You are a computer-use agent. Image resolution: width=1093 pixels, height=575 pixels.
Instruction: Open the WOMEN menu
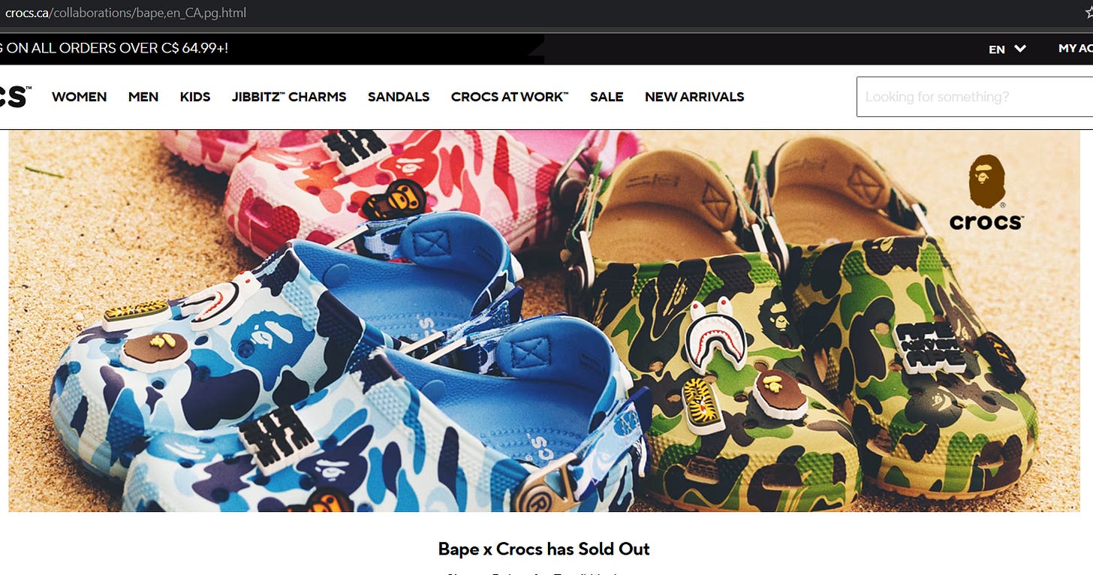(79, 97)
